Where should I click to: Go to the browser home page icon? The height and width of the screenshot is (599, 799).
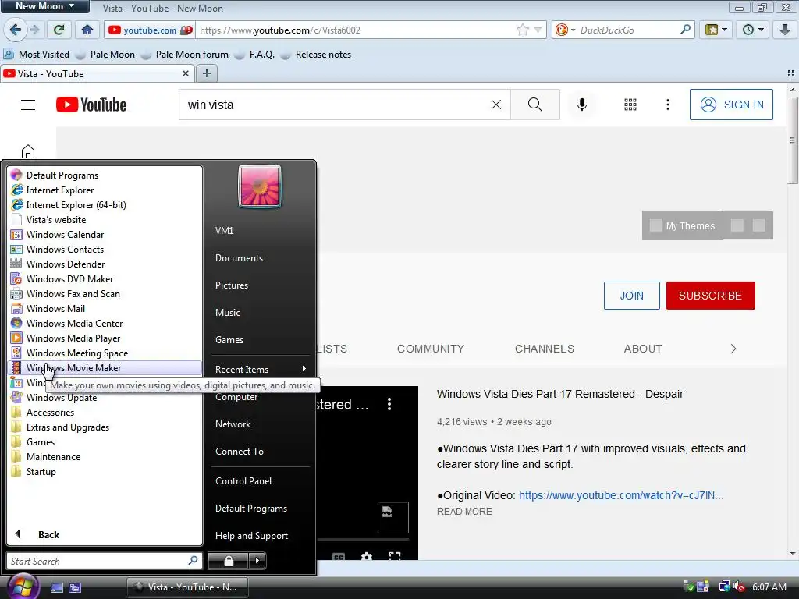click(87, 30)
